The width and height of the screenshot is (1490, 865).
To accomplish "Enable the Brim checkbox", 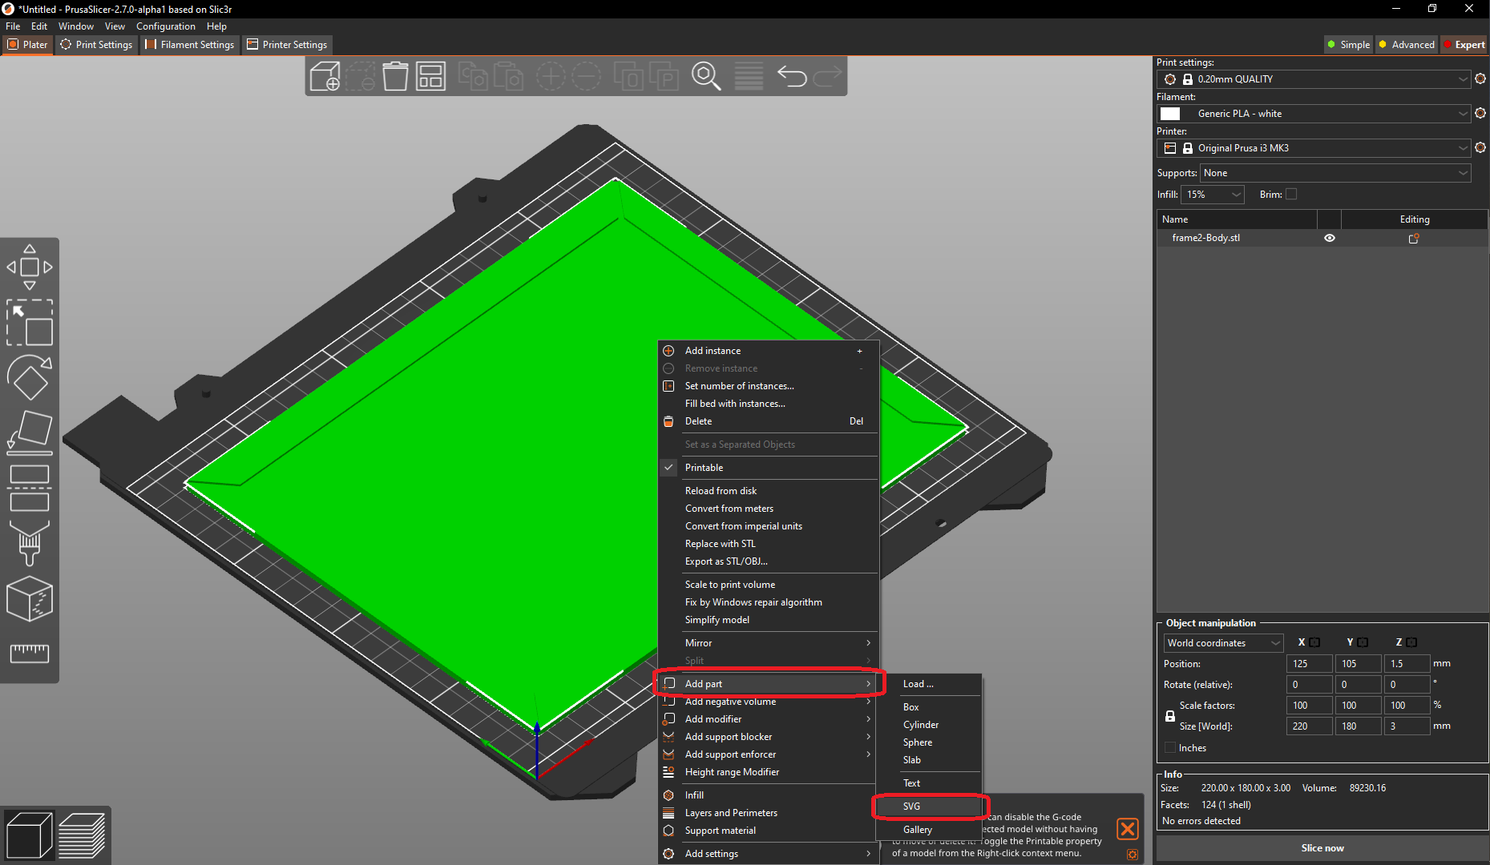I will [1291, 194].
